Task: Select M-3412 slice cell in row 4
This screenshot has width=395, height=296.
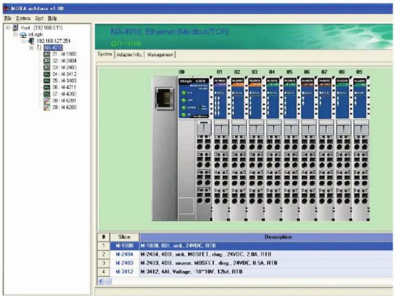Action: tap(125, 271)
